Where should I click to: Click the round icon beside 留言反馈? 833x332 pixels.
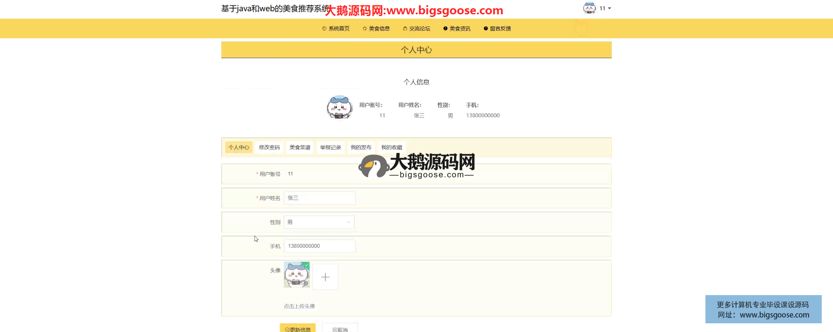[x=485, y=29]
